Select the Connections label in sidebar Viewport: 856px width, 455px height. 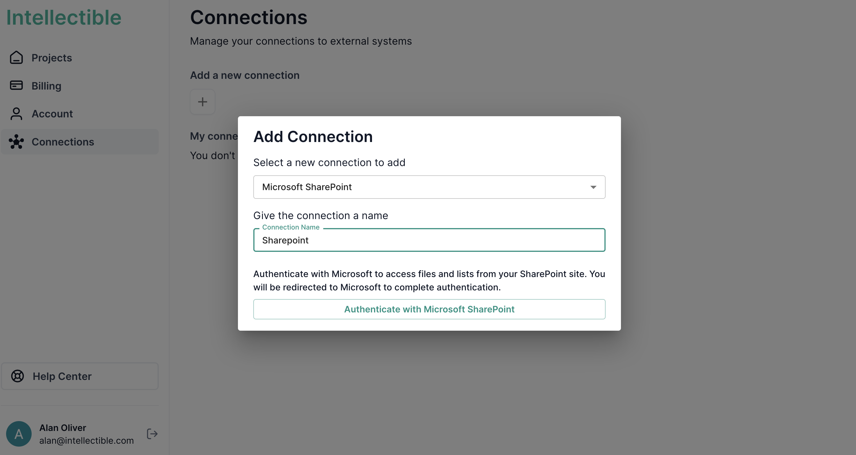pos(63,142)
